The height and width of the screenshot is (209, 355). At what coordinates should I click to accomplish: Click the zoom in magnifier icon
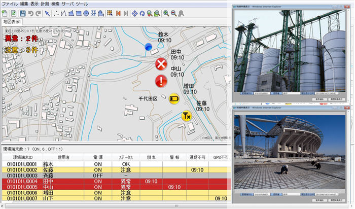coord(166,12)
